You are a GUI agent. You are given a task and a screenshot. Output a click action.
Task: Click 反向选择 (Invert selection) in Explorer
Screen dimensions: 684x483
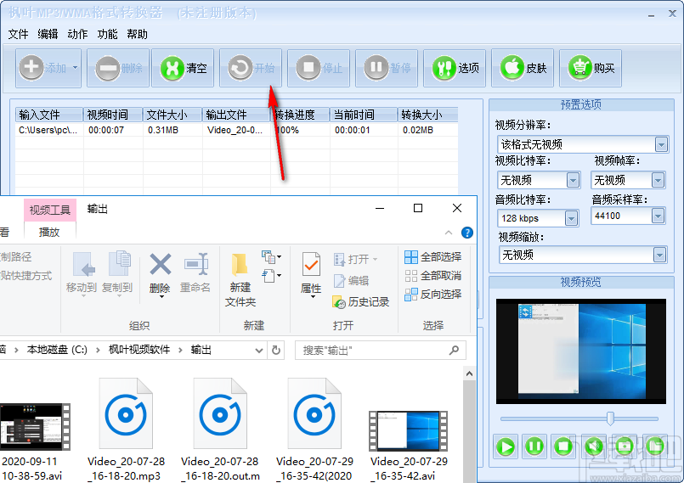coord(433,295)
